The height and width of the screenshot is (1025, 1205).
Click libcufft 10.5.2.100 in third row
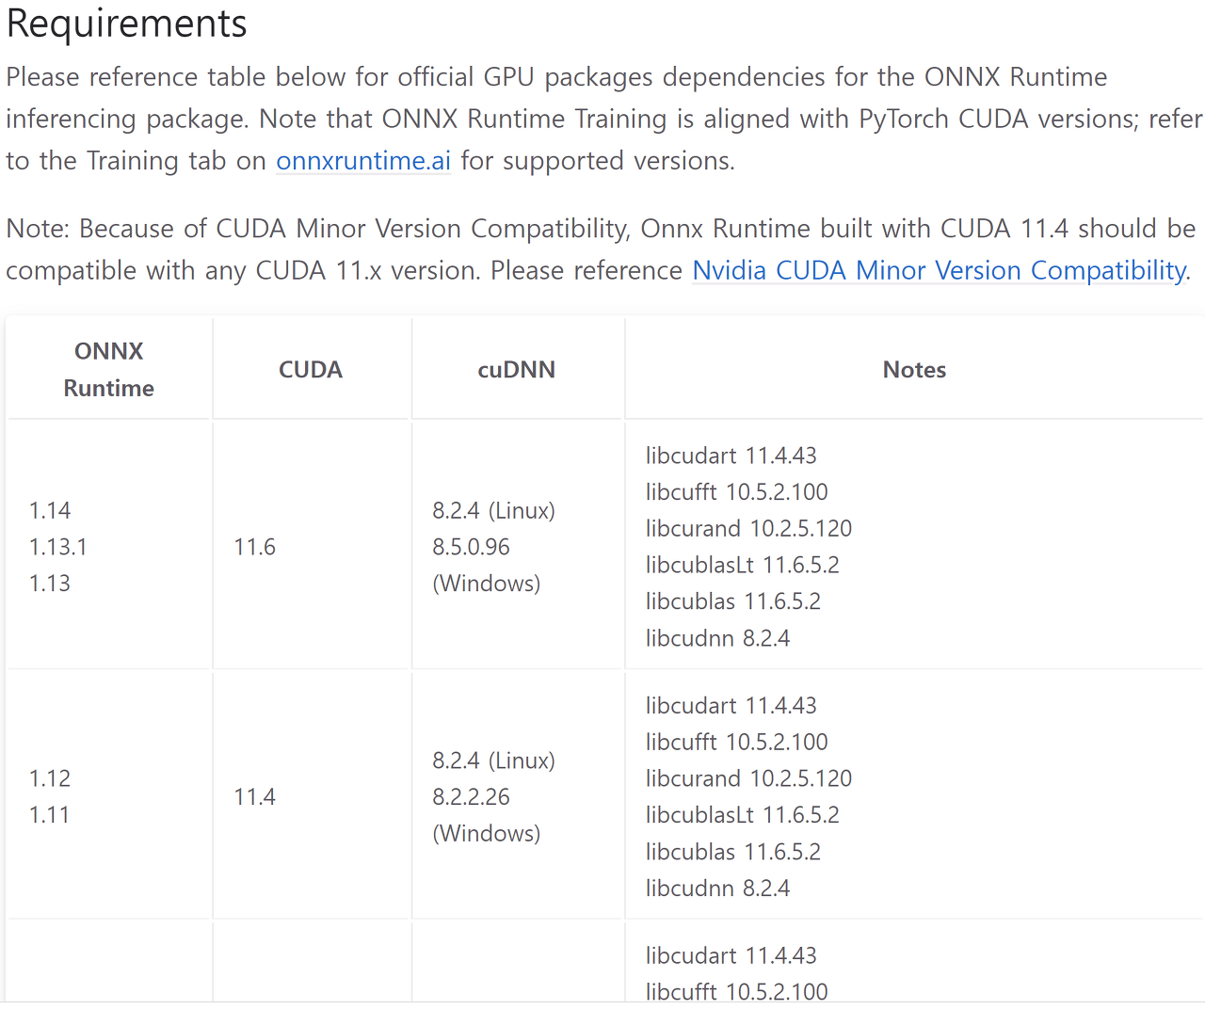tap(737, 991)
